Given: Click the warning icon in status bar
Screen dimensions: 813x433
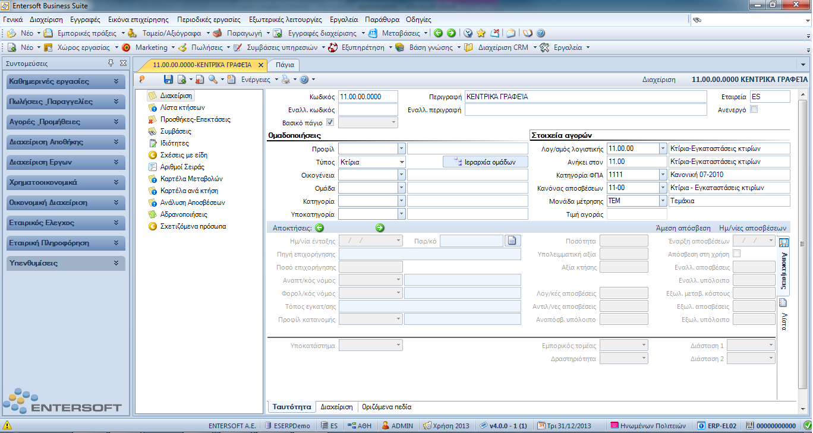Looking at the screenshot, I should (7, 425).
